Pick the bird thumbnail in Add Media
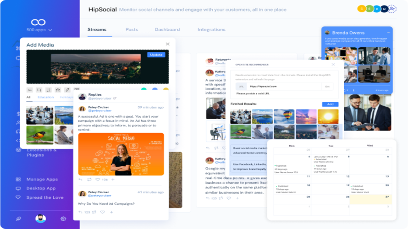The width and height of the screenshot is (408, 229). (39, 135)
